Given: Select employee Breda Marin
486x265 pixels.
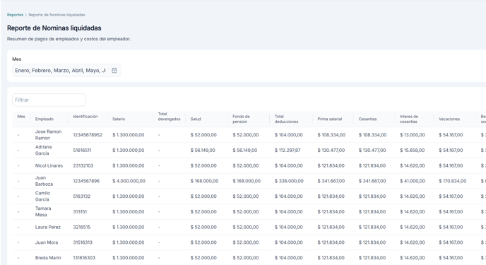Looking at the screenshot, I should pyautogui.click(x=48, y=257).
